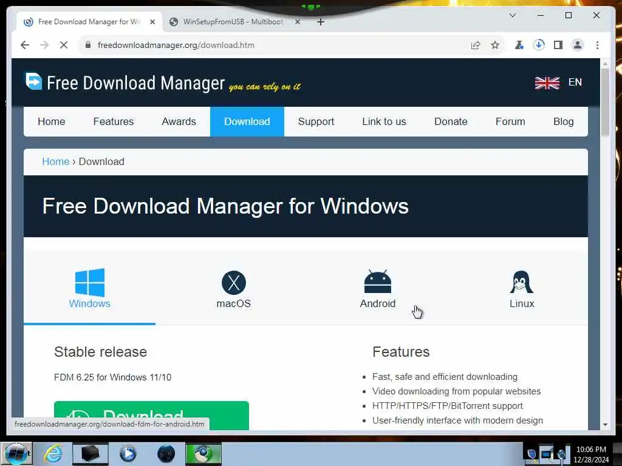Open the Forum menu item

[510, 121]
